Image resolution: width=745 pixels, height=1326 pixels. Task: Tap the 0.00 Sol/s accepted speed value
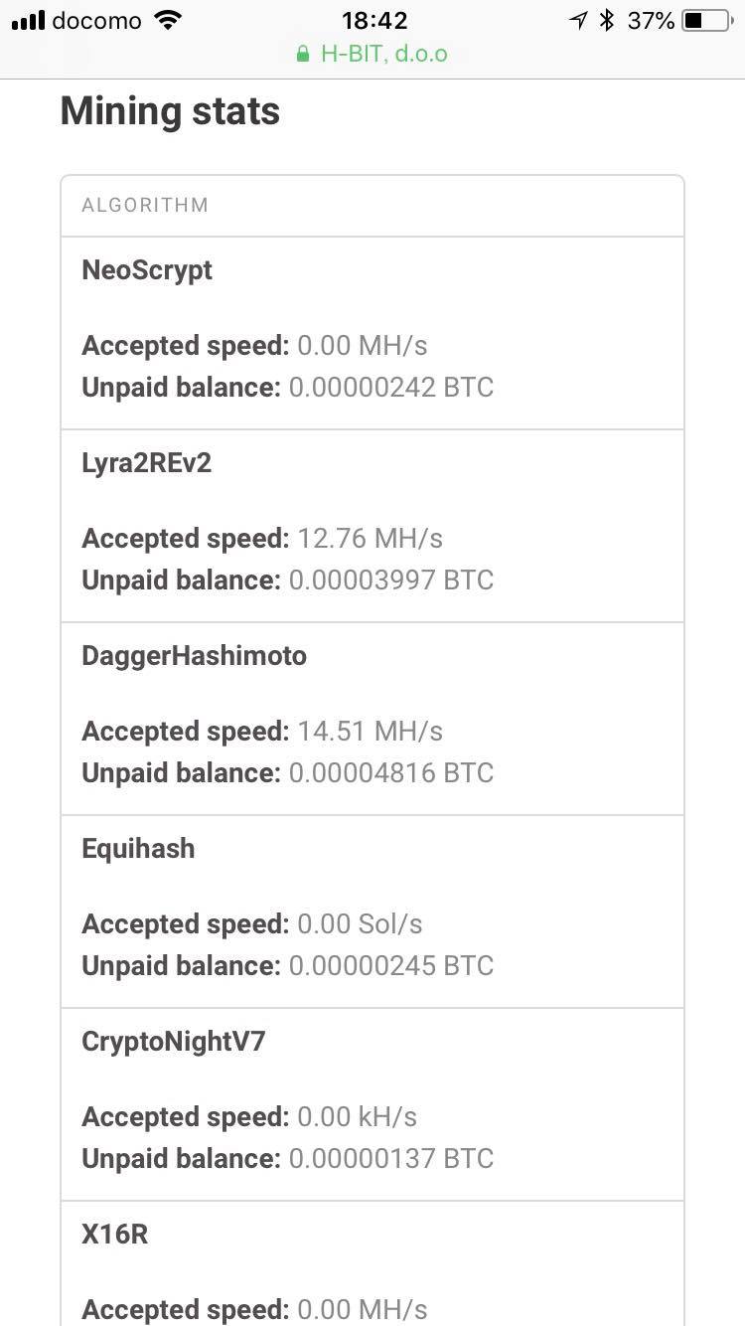(360, 924)
